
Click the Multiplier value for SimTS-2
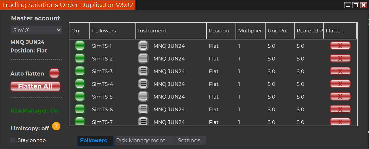tap(239, 58)
